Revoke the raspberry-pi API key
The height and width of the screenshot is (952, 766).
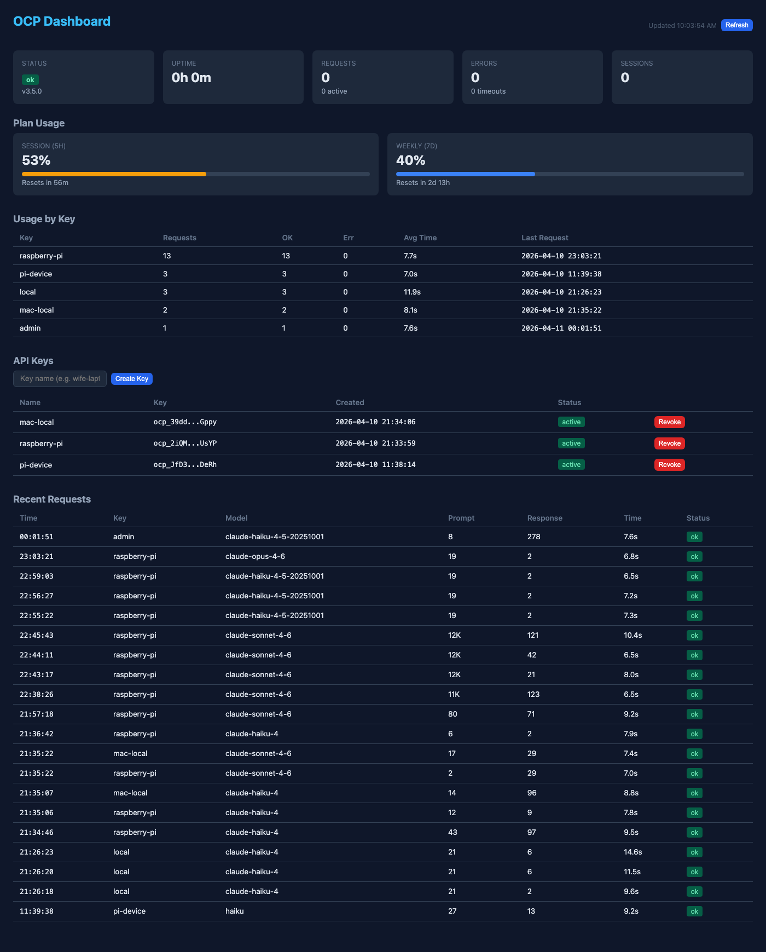coord(669,443)
